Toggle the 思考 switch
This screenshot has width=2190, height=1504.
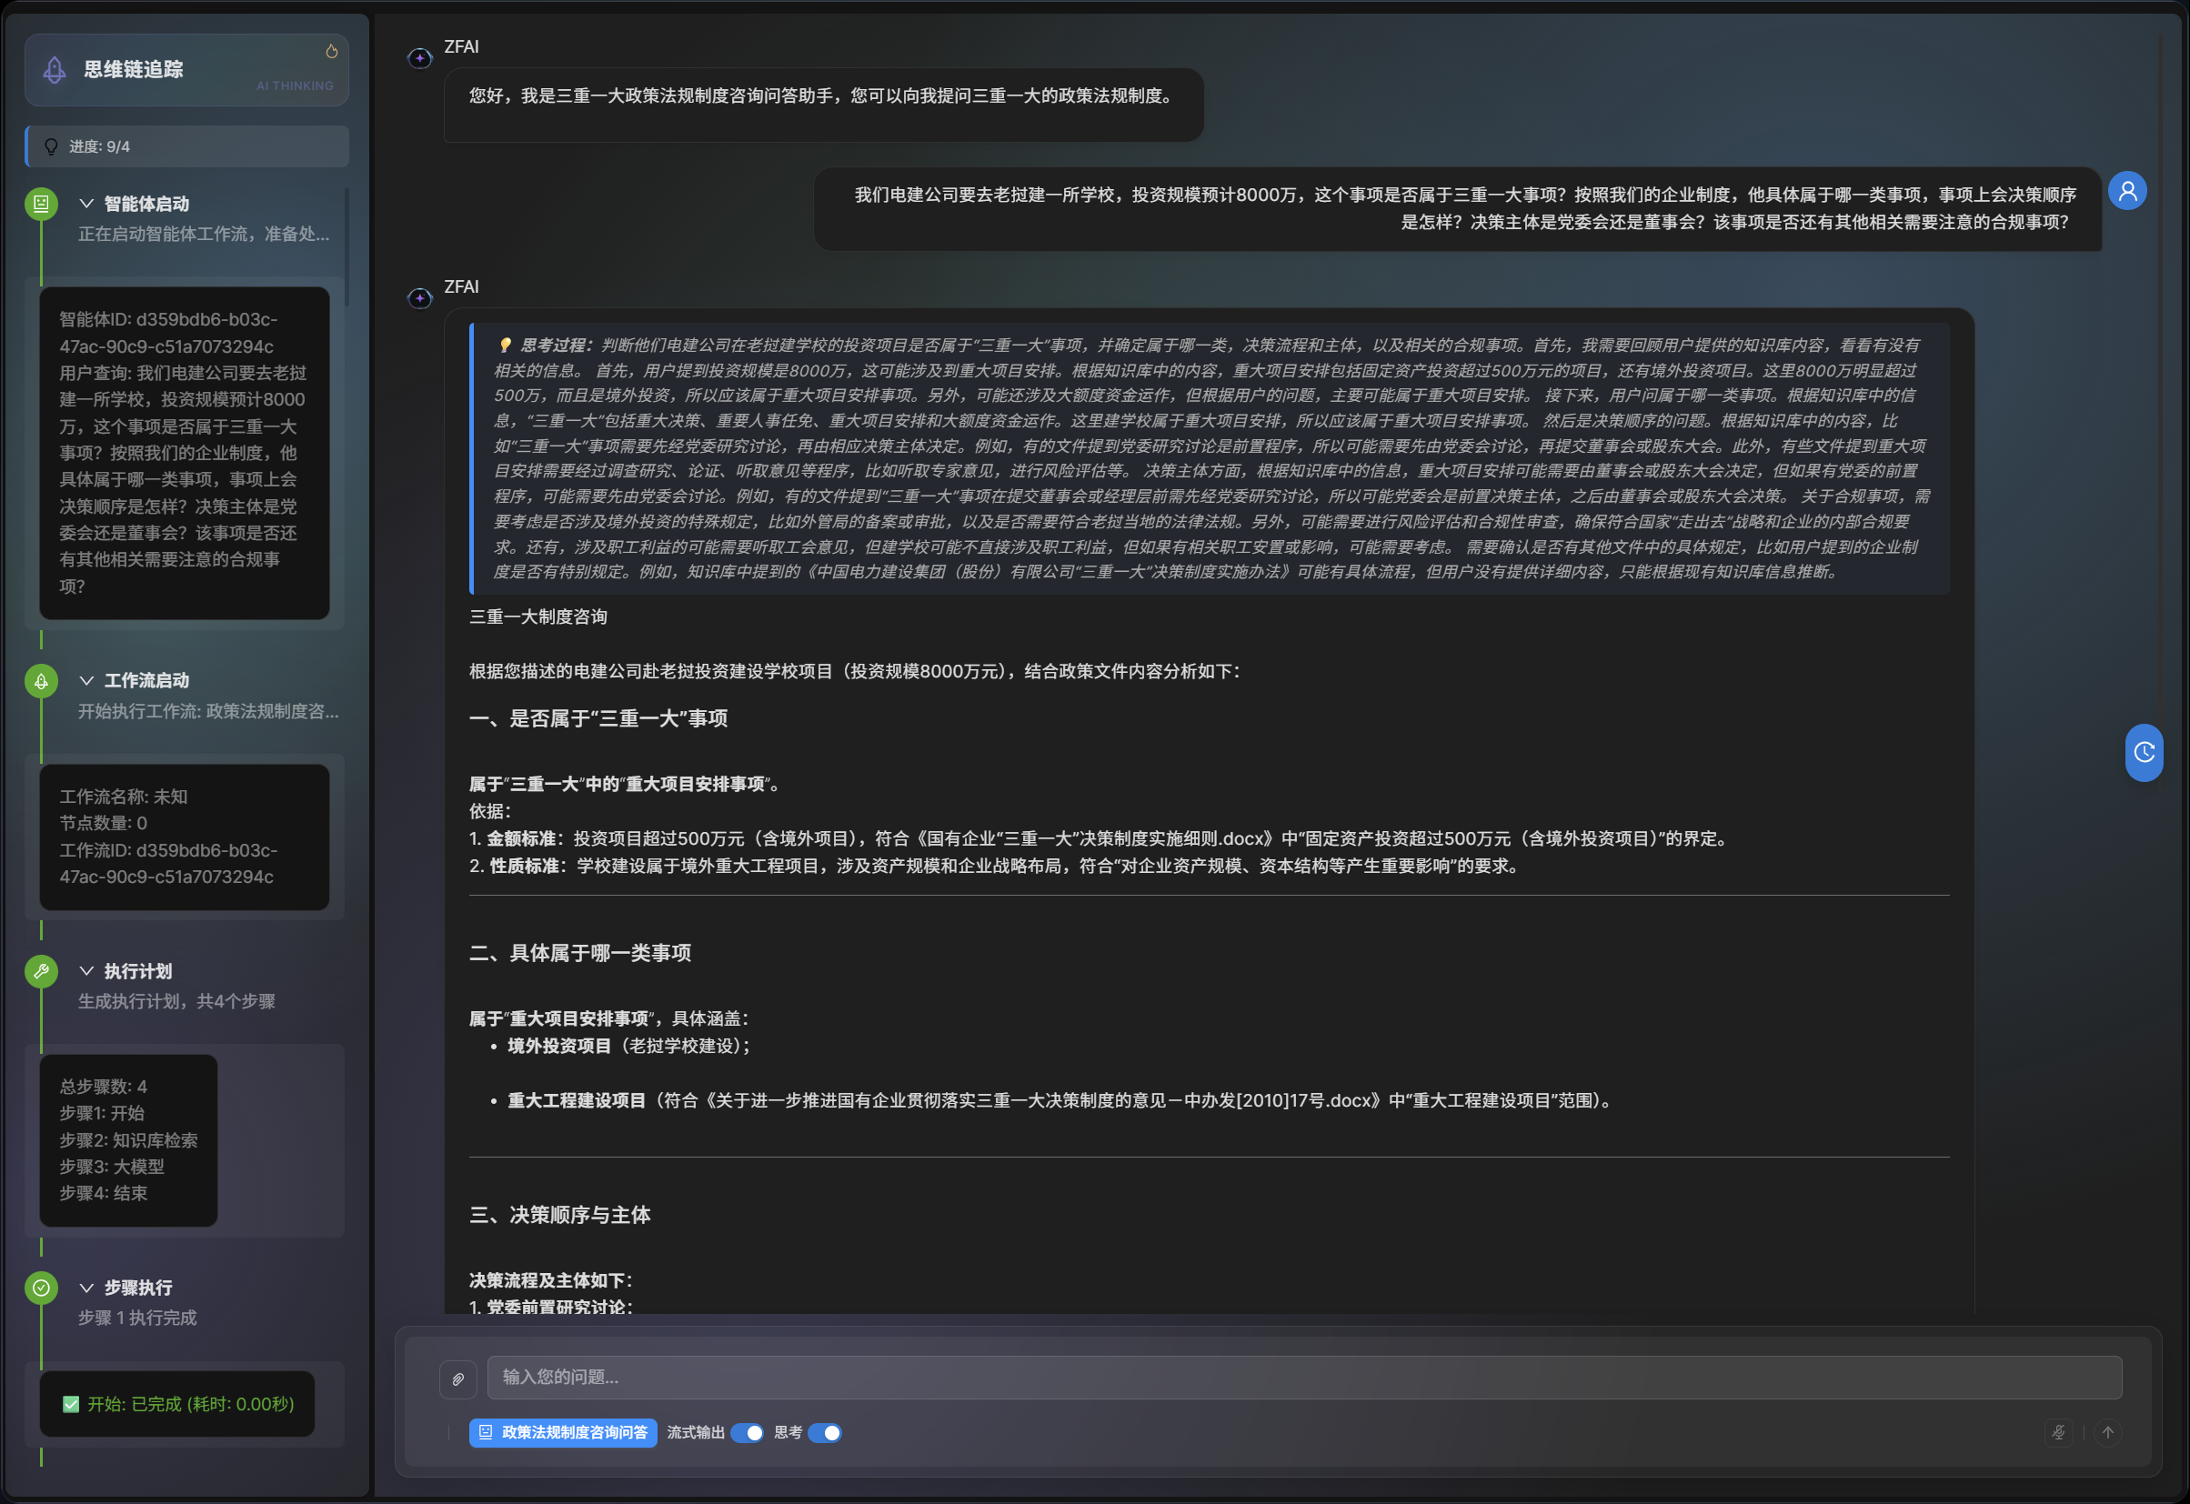tap(825, 1432)
